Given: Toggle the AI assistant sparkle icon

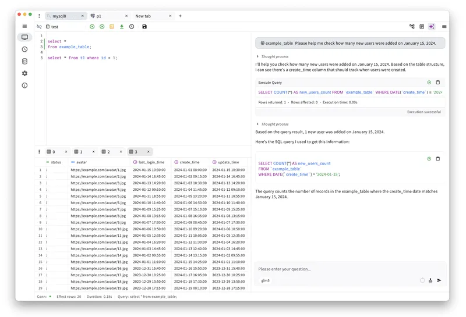Looking at the screenshot, I should 432,27.
